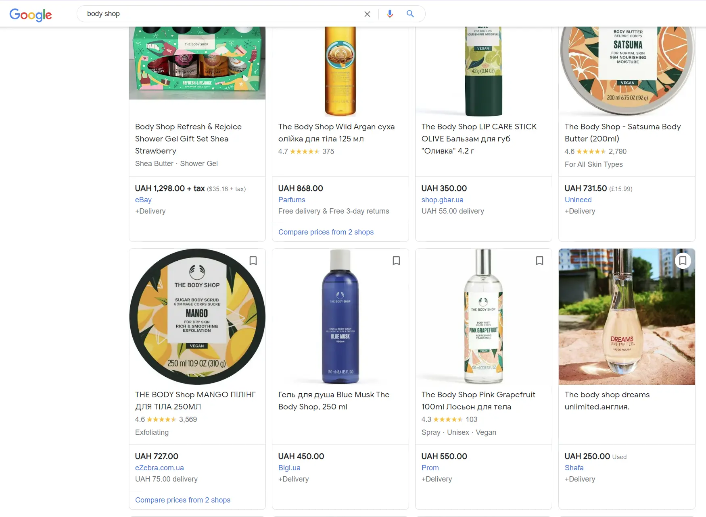This screenshot has height=517, width=706.
Task: Bookmark the Mango sugar body scrub
Action: point(253,261)
